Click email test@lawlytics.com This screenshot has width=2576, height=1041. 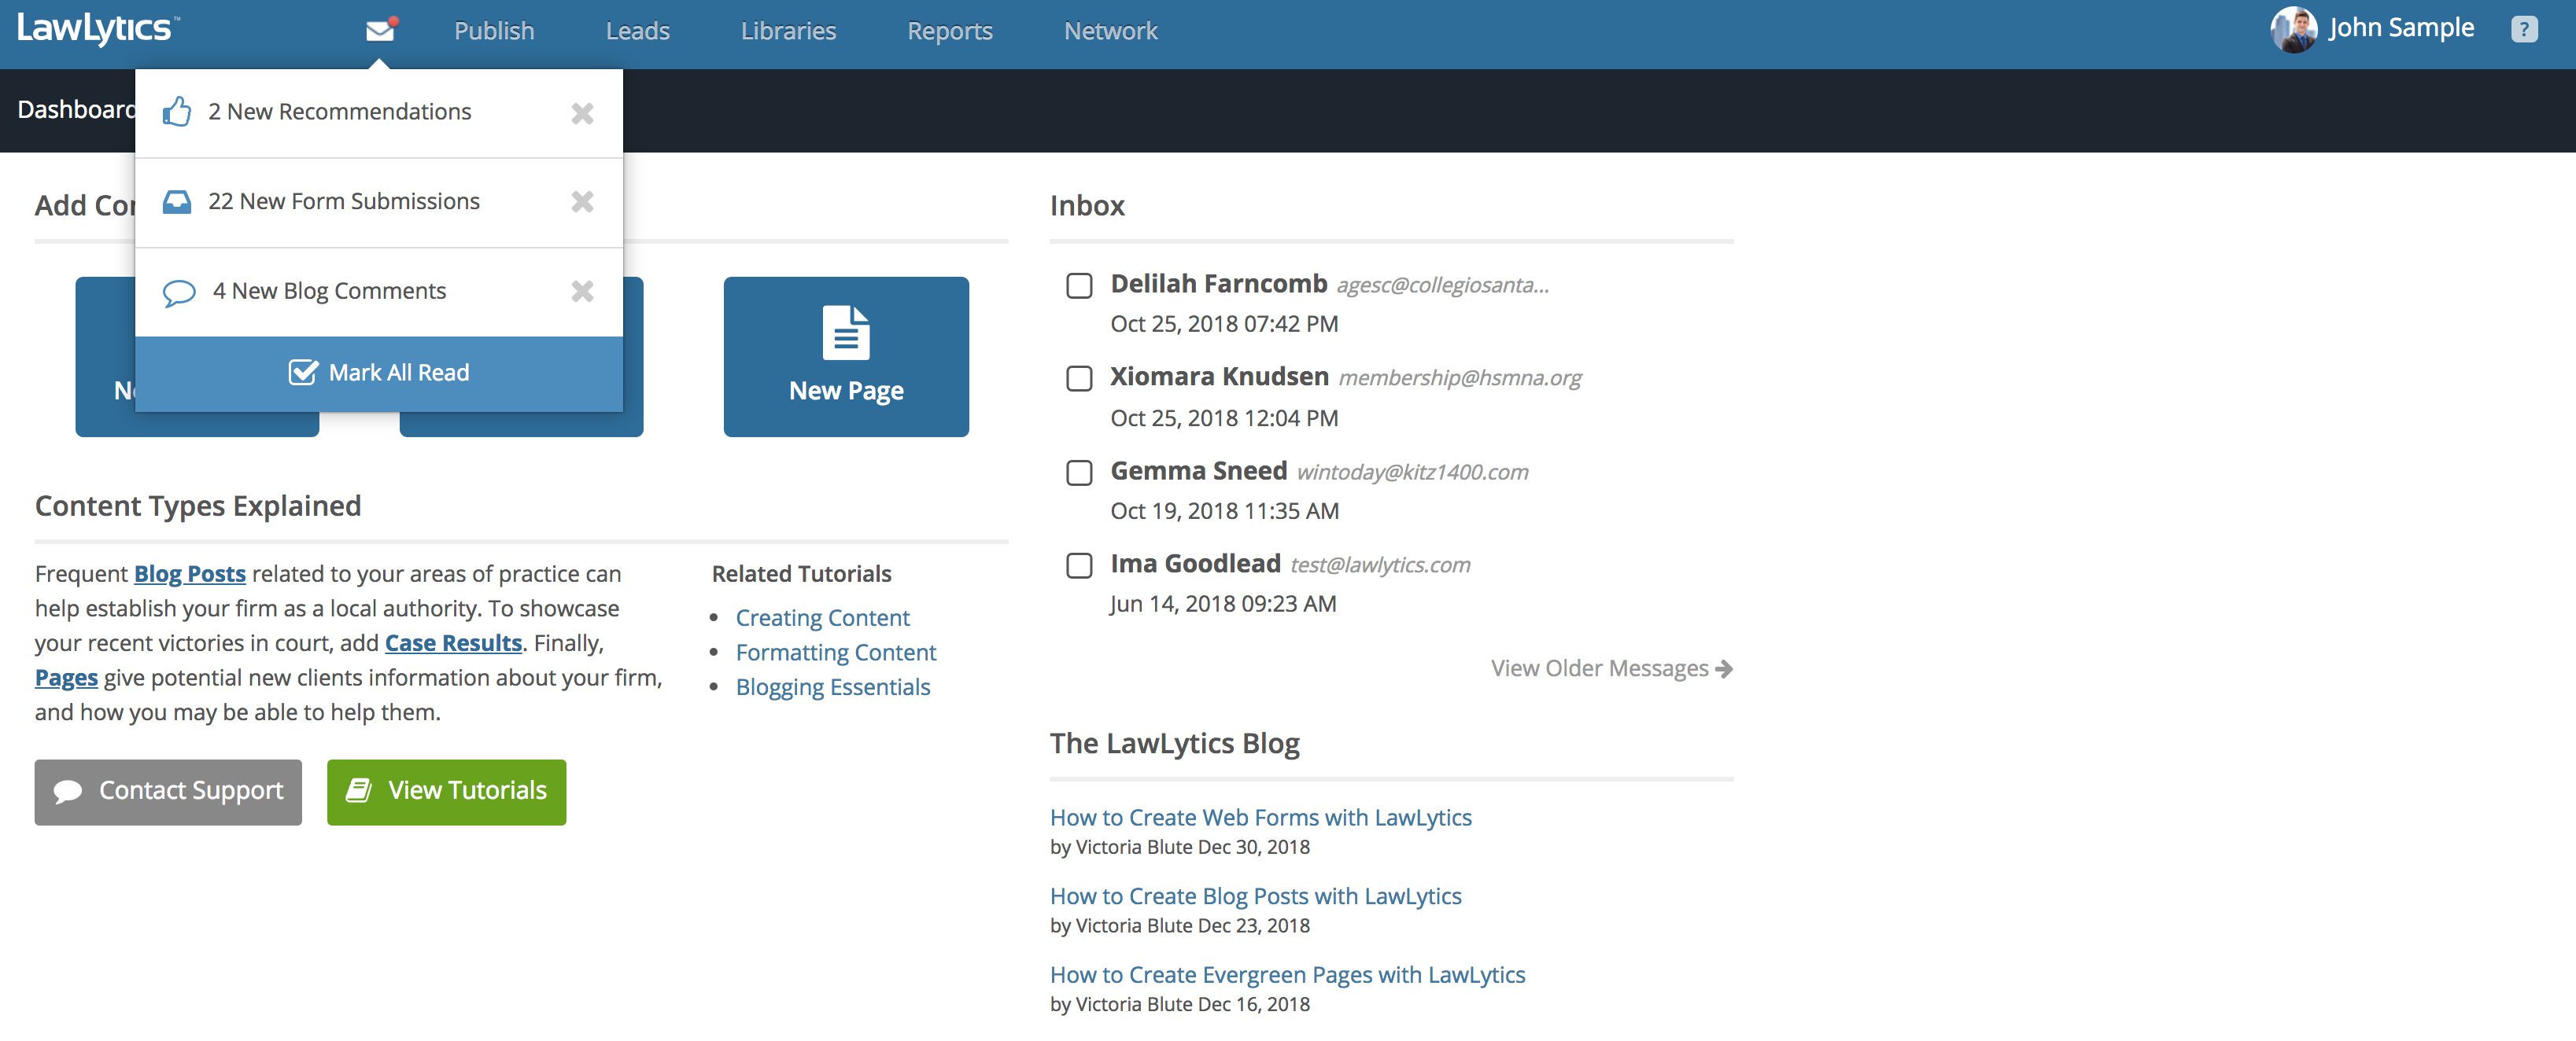tap(1380, 565)
